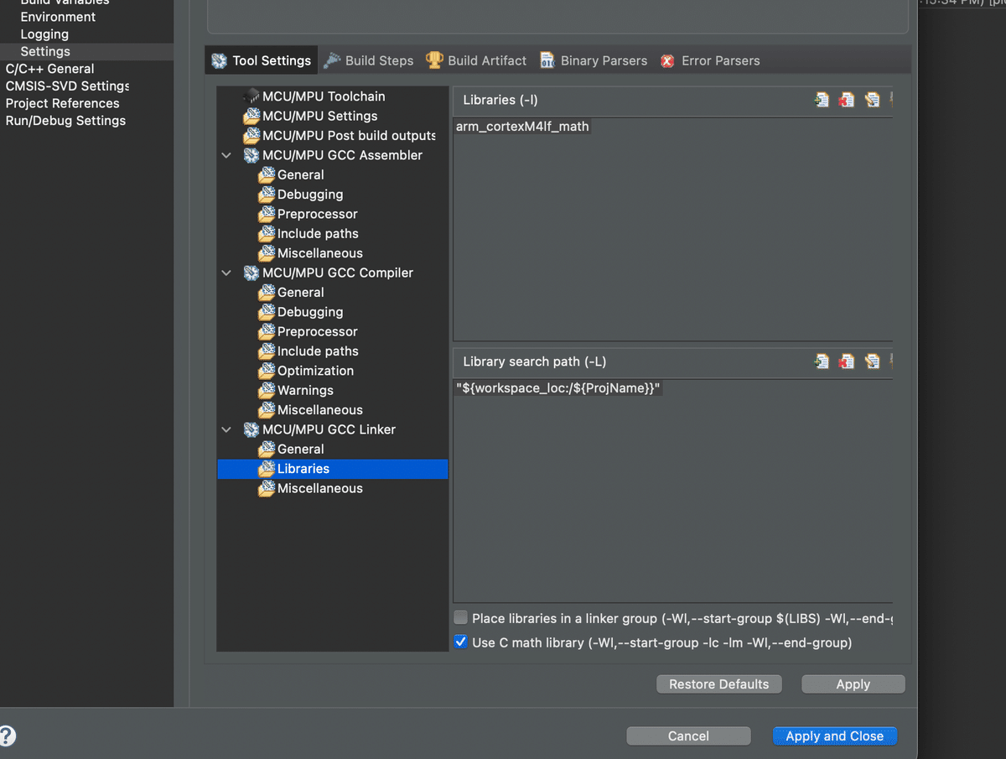Disable the Use C math library option
Viewport: 1006px width, 759px height.
coord(460,642)
